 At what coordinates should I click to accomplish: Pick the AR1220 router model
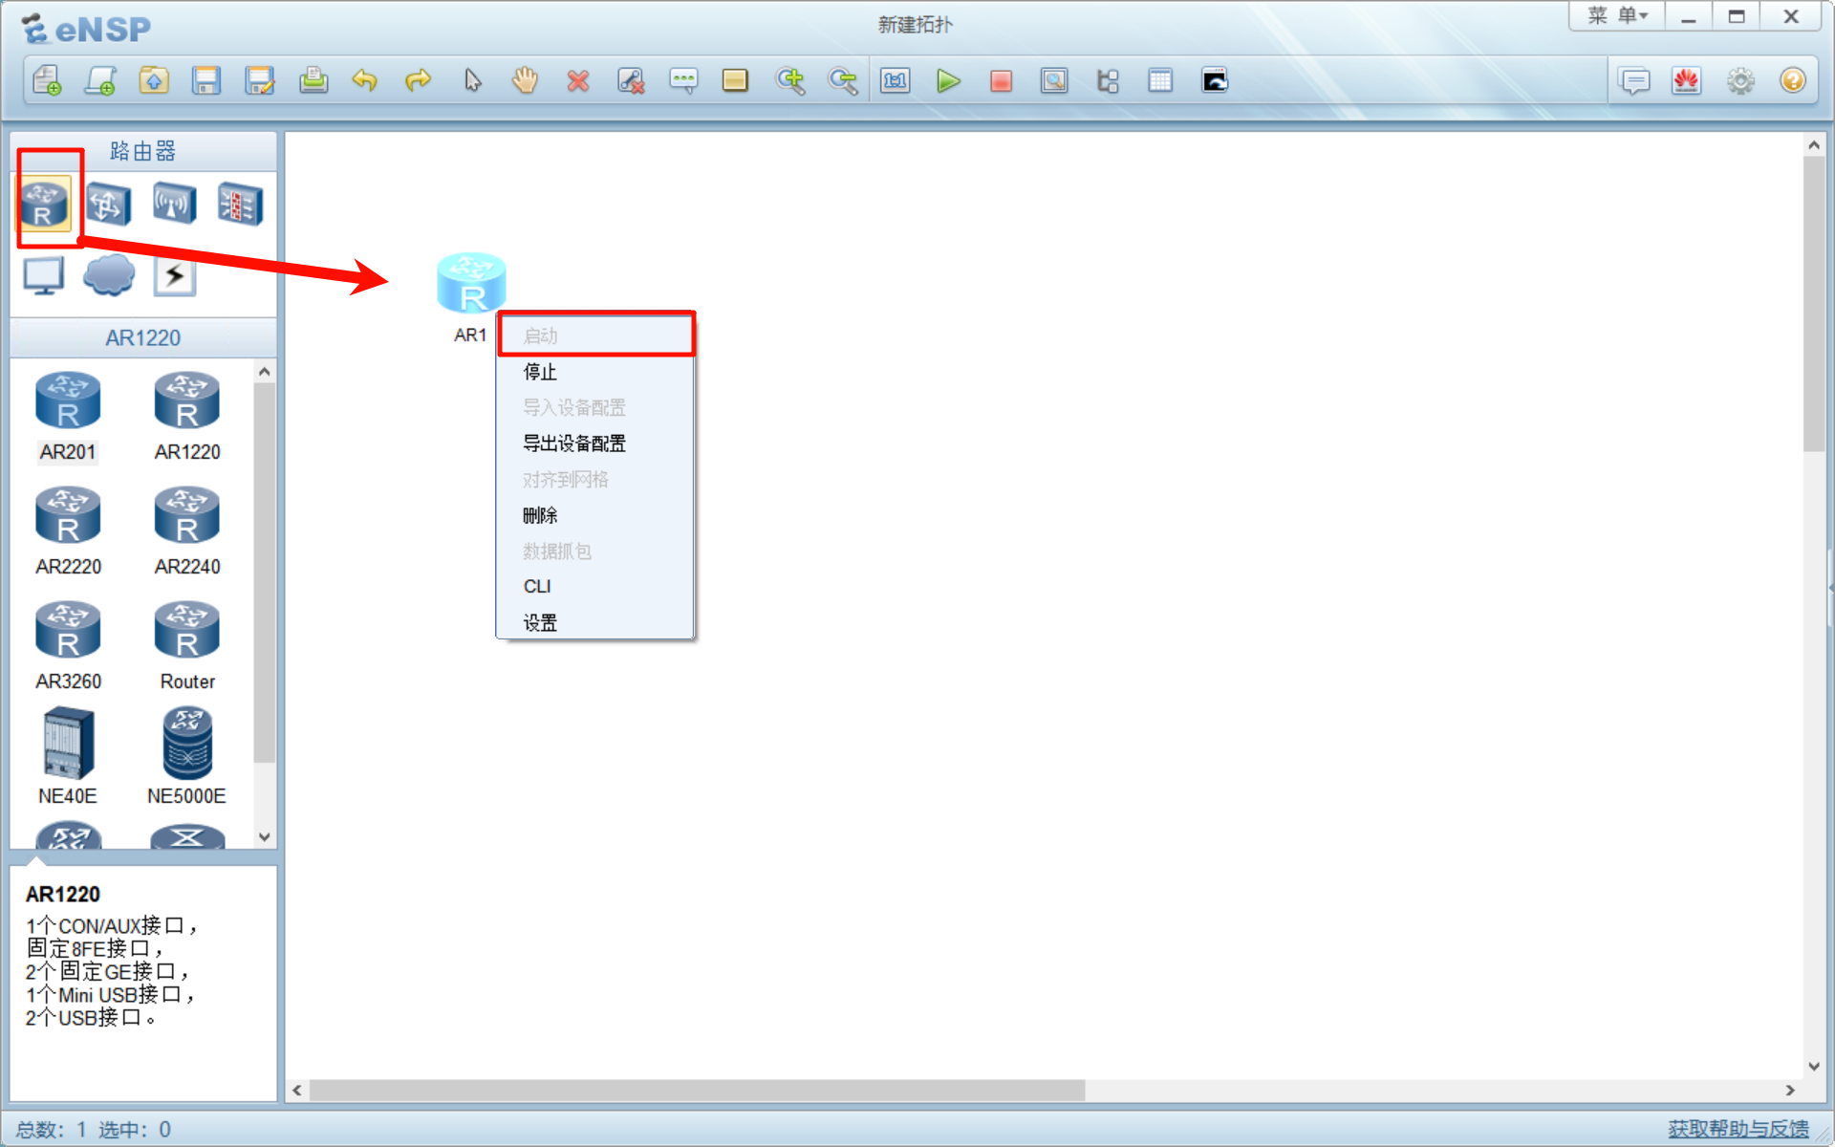[187, 417]
